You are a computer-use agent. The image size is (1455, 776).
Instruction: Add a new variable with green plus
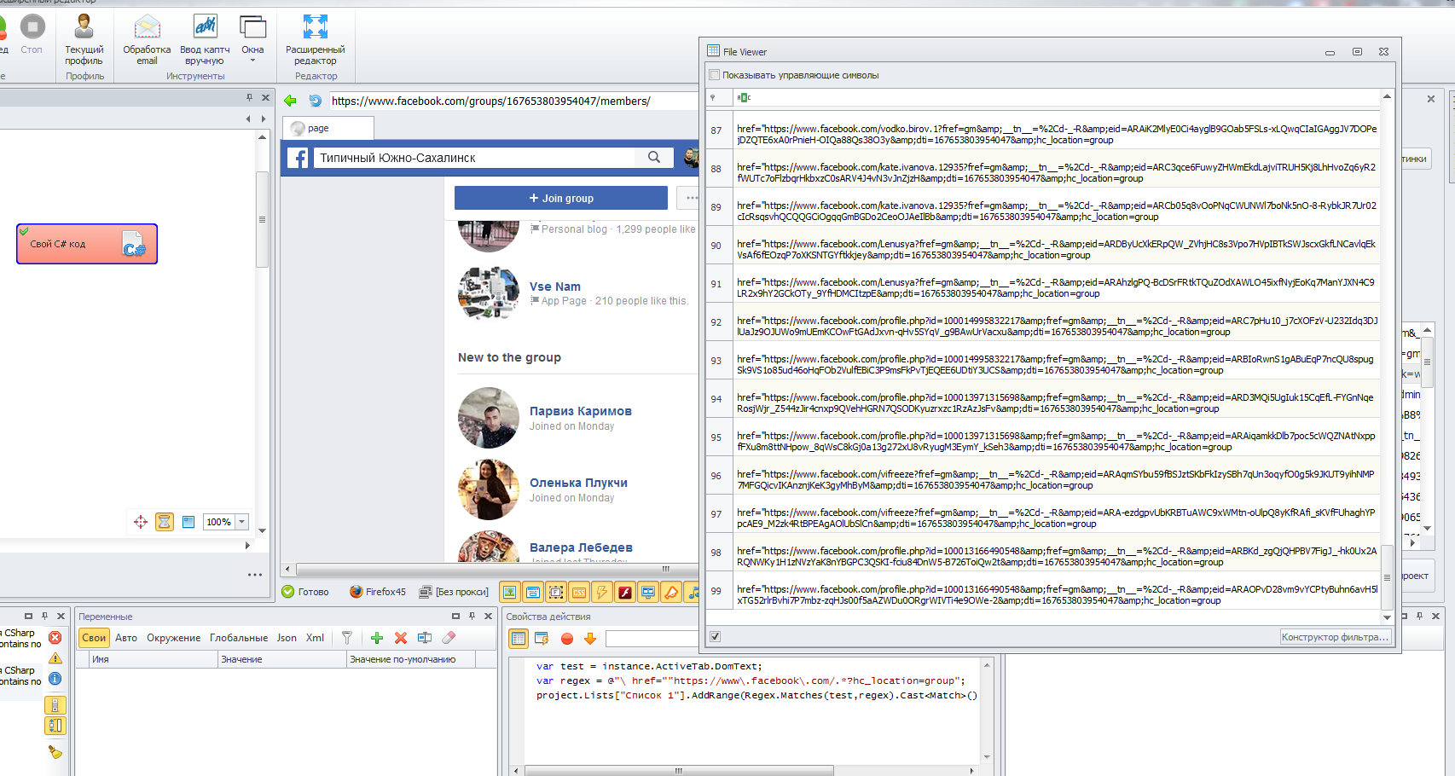(x=377, y=638)
